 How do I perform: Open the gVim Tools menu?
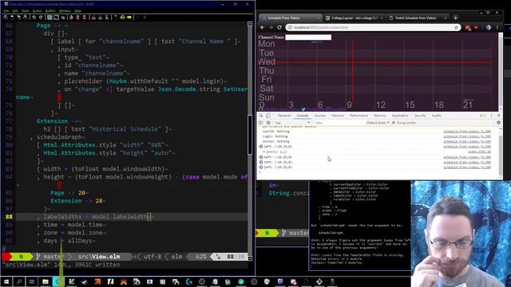[x=25, y=11]
